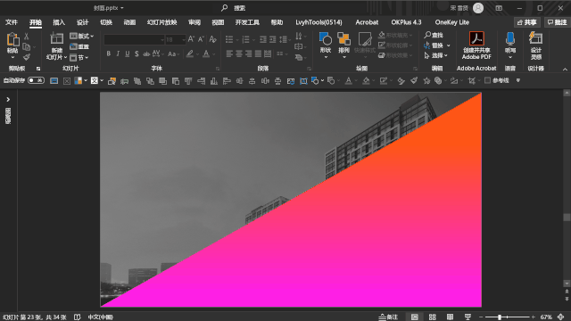Click the Shapes gallery icon
Image resolution: width=571 pixels, height=321 pixels.
(x=325, y=39)
